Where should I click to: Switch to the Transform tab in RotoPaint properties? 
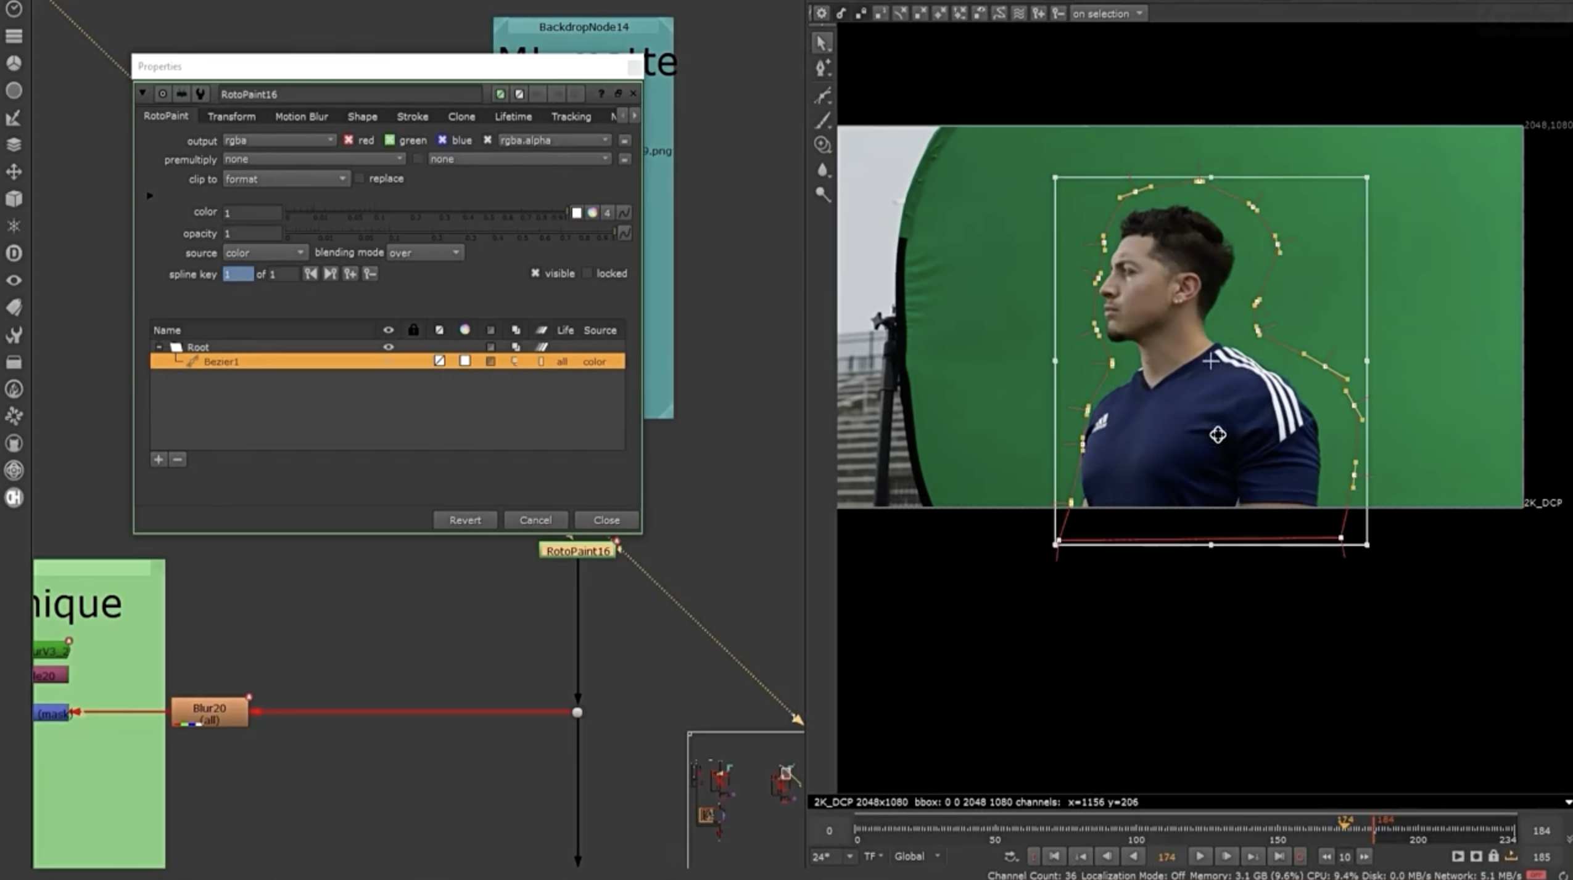pyautogui.click(x=231, y=116)
